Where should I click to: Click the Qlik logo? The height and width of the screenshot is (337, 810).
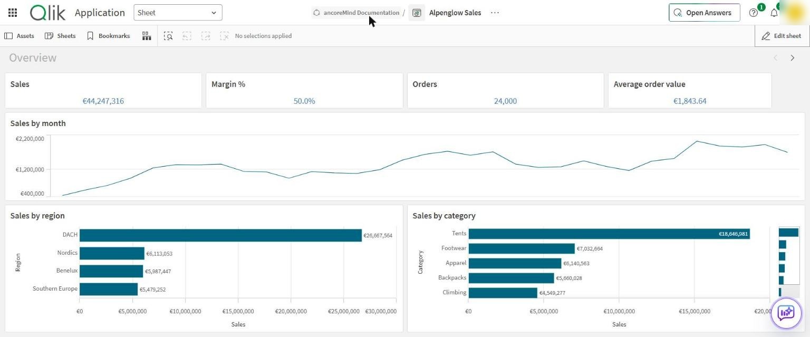47,13
